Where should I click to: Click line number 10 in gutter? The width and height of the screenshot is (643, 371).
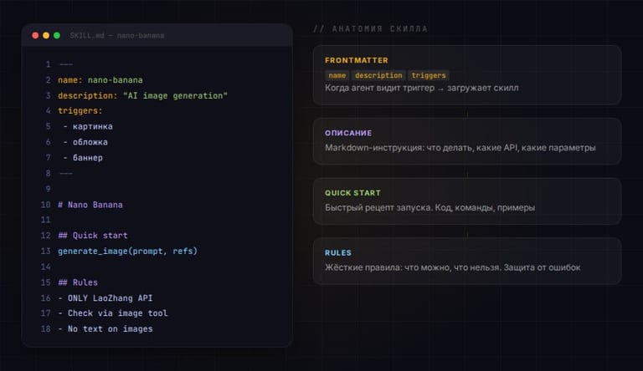click(45, 205)
